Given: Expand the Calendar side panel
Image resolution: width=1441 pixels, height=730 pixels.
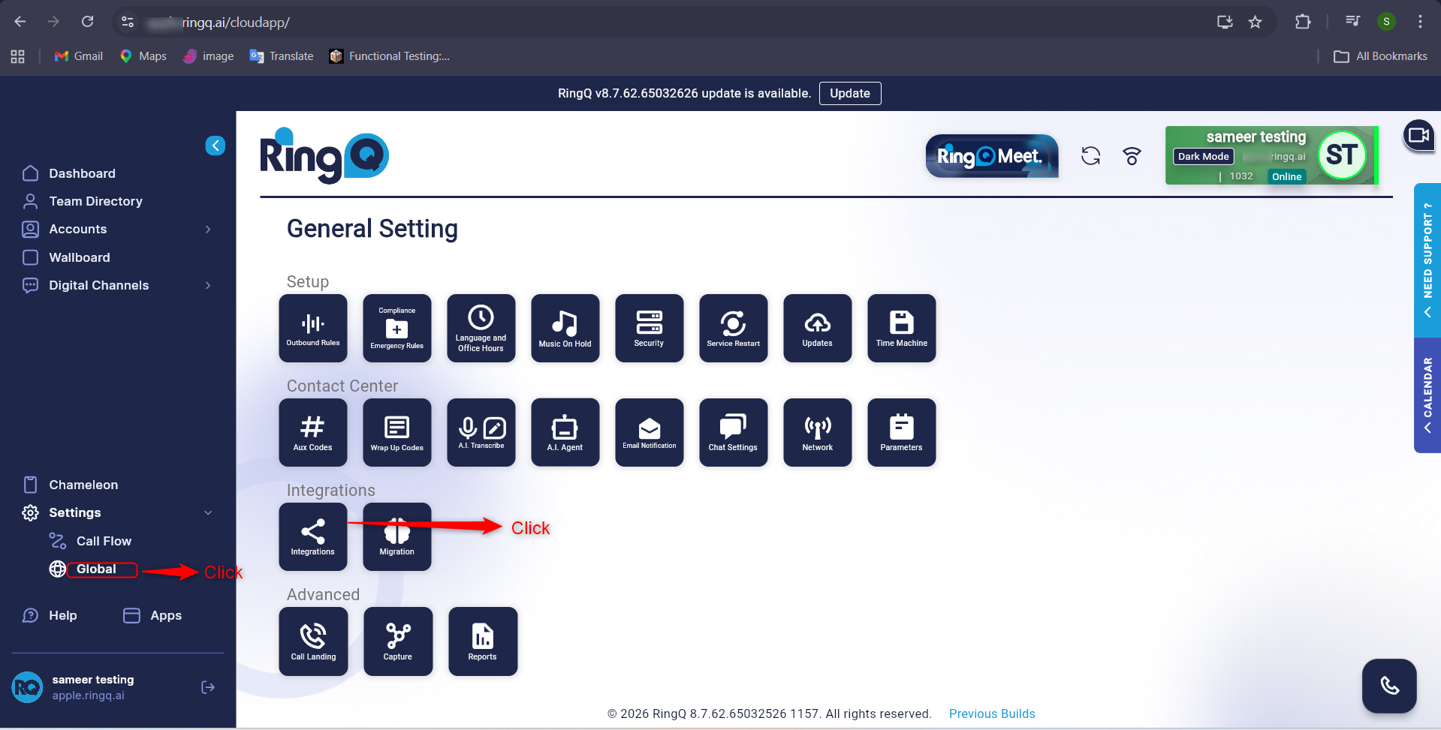Looking at the screenshot, I should [1427, 395].
